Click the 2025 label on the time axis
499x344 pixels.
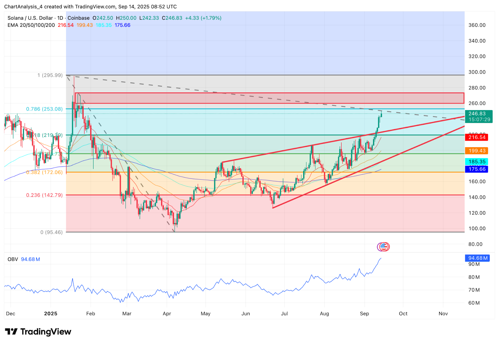51,314
